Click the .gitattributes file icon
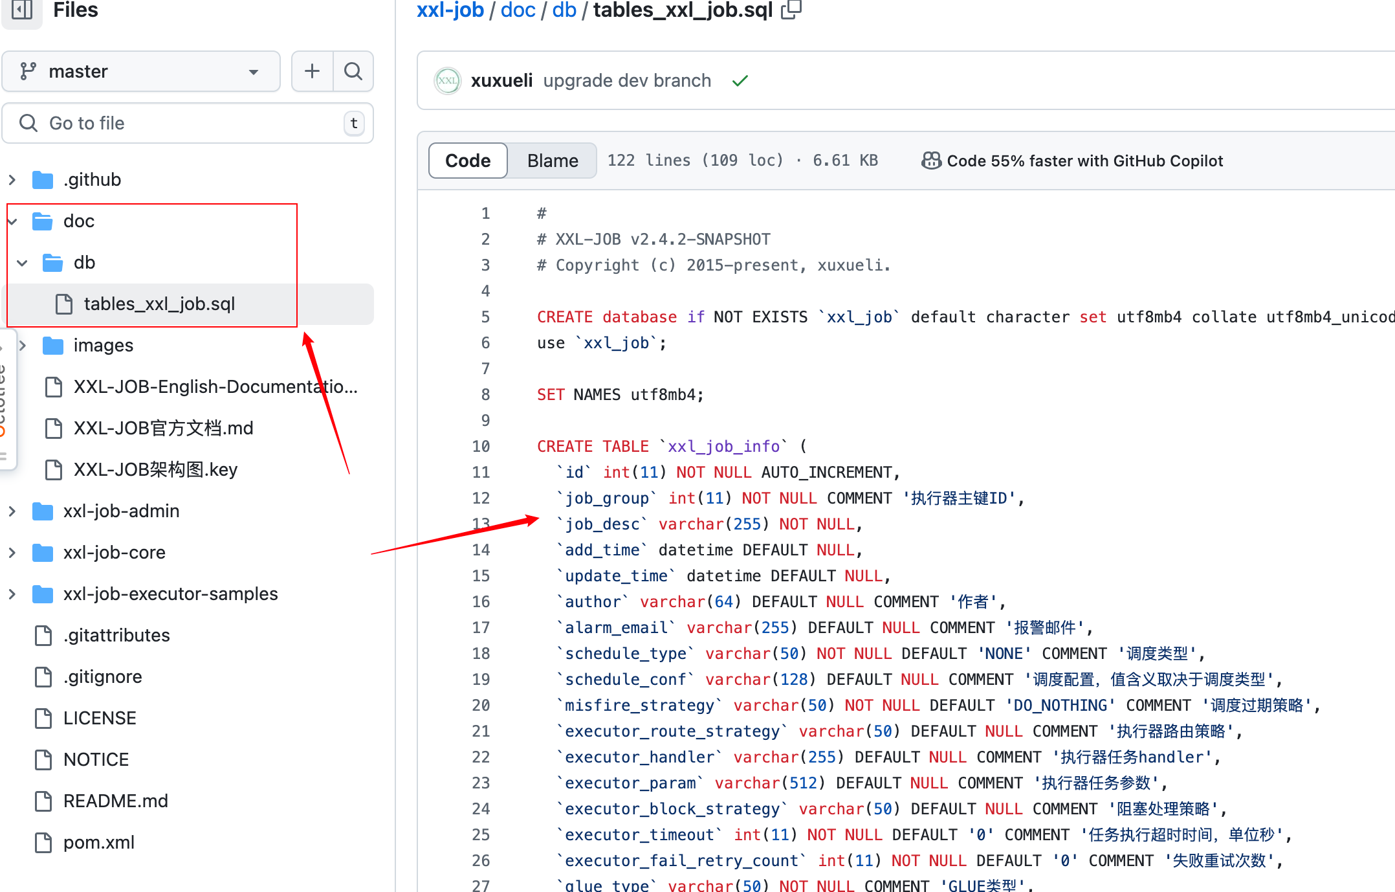The image size is (1395, 892). tap(43, 636)
